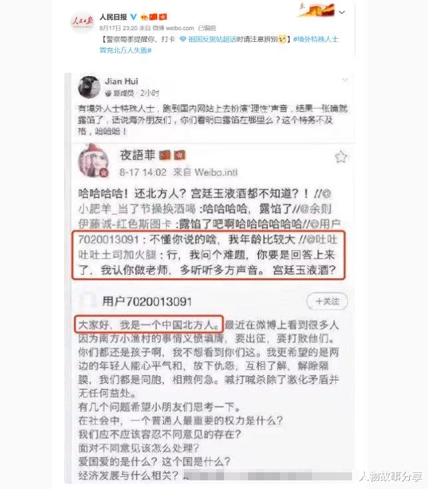Image resolution: width=428 pixels, height=489 pixels.
Task: Click the super topic diamond icon
Action: coord(183,39)
